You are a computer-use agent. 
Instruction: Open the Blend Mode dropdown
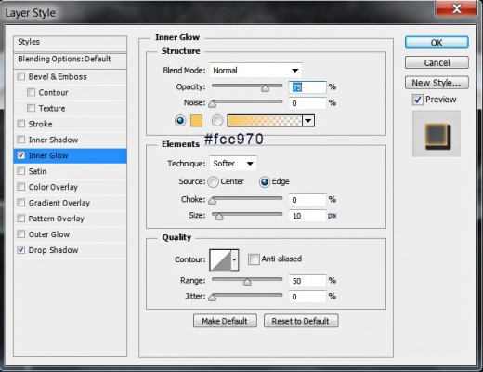pos(255,71)
